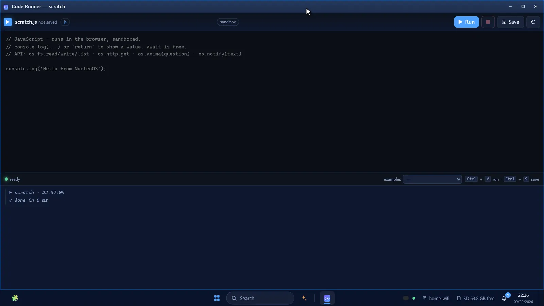The image size is (544, 306).
Task: Click the js language badge
Action: [x=65, y=22]
